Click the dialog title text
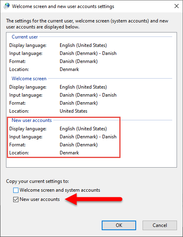Viewport: 183px width, 237px height. tap(63, 6)
